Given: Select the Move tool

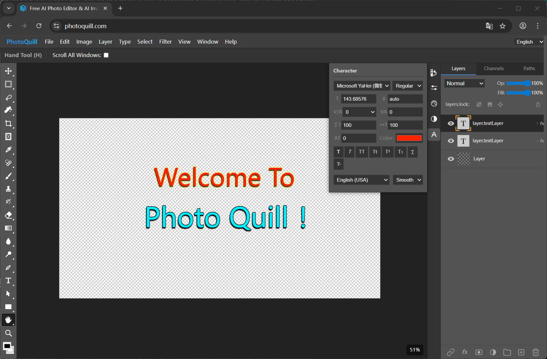Looking at the screenshot, I should click(9, 71).
